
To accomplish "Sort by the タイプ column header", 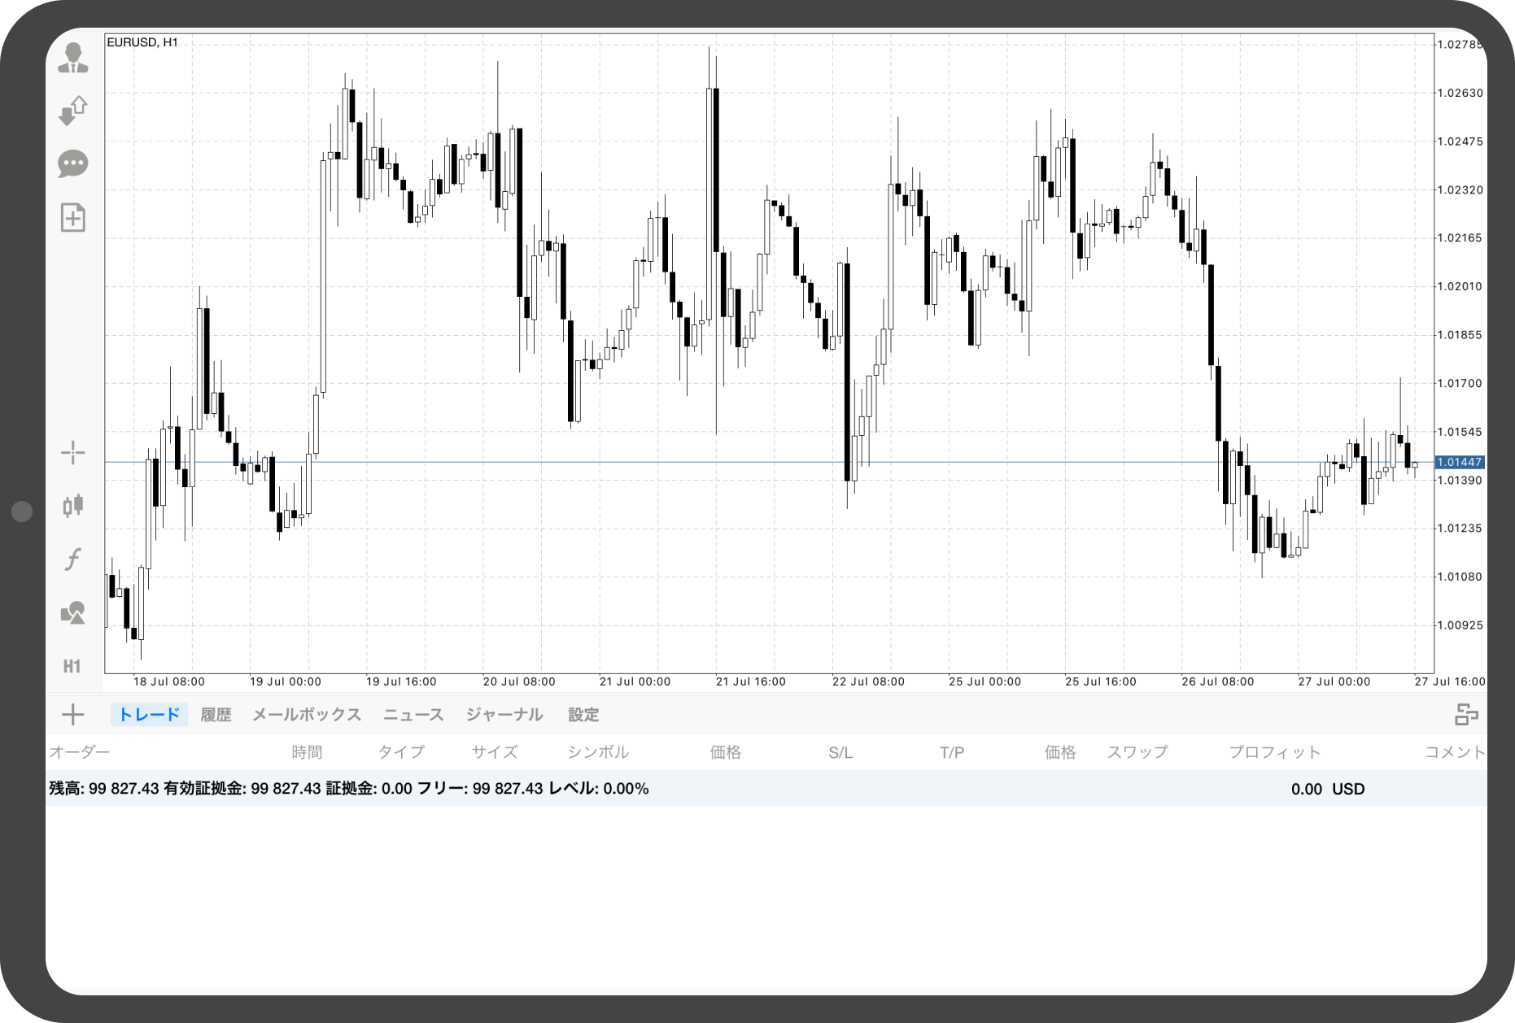I will pyautogui.click(x=401, y=752).
